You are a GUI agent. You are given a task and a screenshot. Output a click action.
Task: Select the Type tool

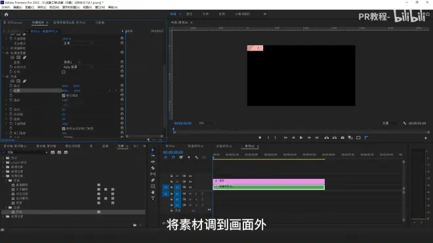(153, 198)
